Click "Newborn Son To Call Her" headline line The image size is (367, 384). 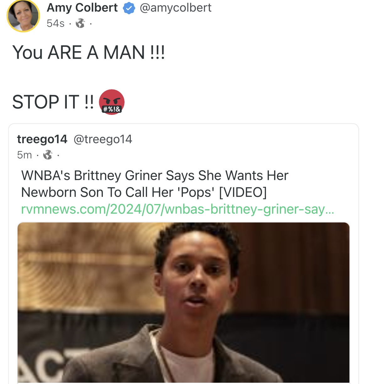click(97, 192)
